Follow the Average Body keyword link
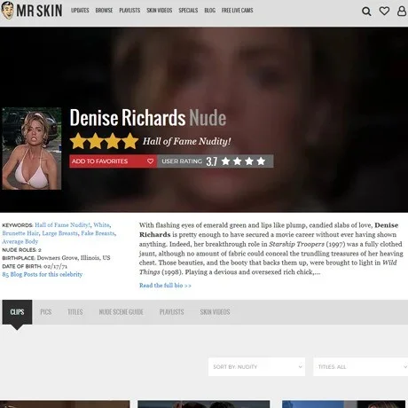This screenshot has width=408, height=408. click(x=20, y=241)
